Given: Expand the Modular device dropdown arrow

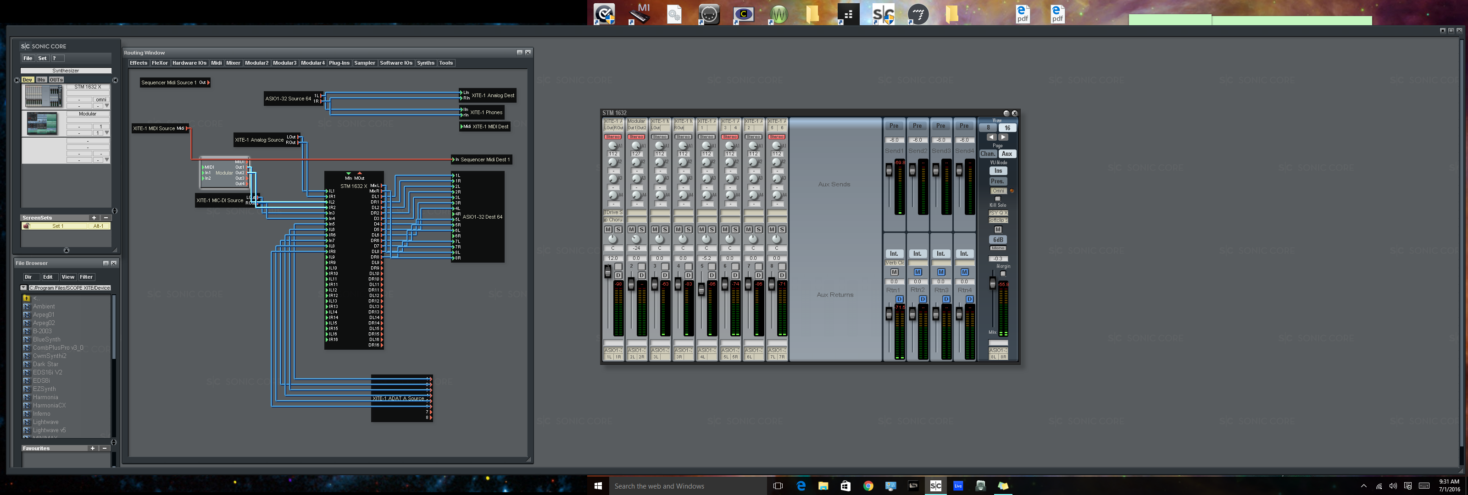Looking at the screenshot, I should click(106, 133).
